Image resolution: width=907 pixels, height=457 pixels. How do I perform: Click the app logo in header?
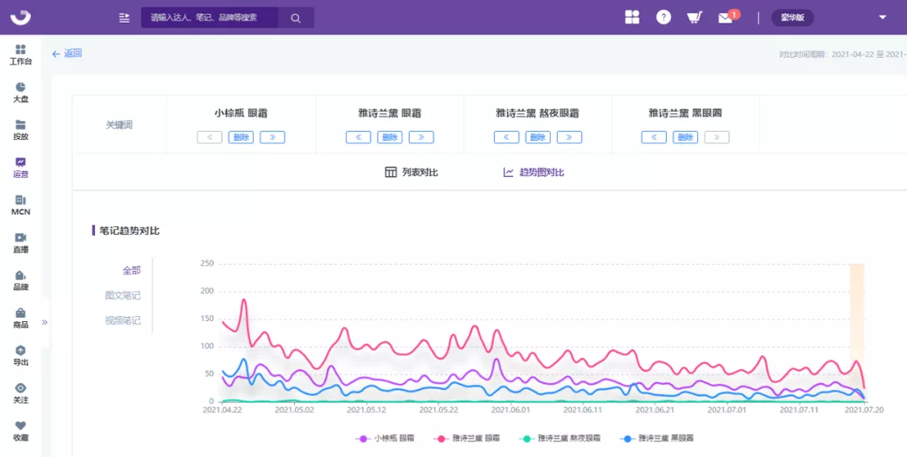[20, 18]
